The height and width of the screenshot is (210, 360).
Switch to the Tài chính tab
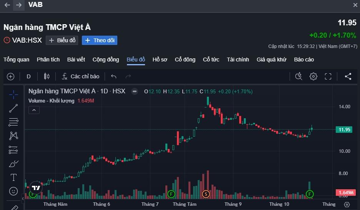[x=238, y=60]
